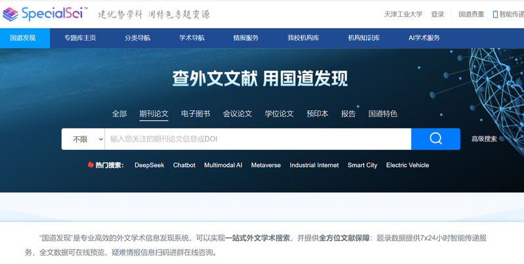Open the 高级搜索 advanced search link
524x264 pixels.
pyautogui.click(x=484, y=139)
